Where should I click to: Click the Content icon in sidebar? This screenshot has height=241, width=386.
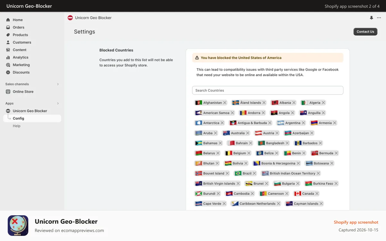coord(8,50)
